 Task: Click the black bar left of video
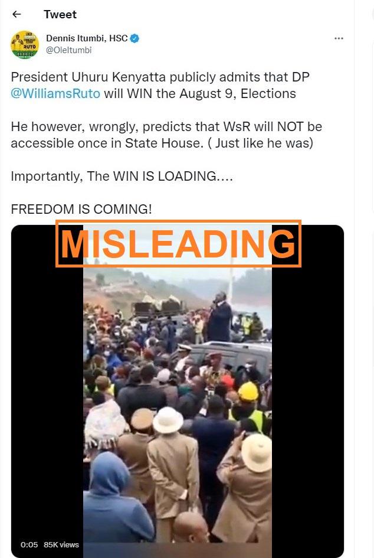coord(47,391)
